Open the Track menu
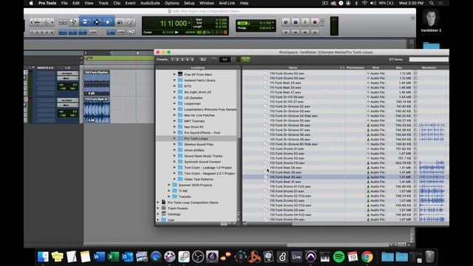Image resolution: width=473 pixels, height=266 pixels. tap(103, 3)
